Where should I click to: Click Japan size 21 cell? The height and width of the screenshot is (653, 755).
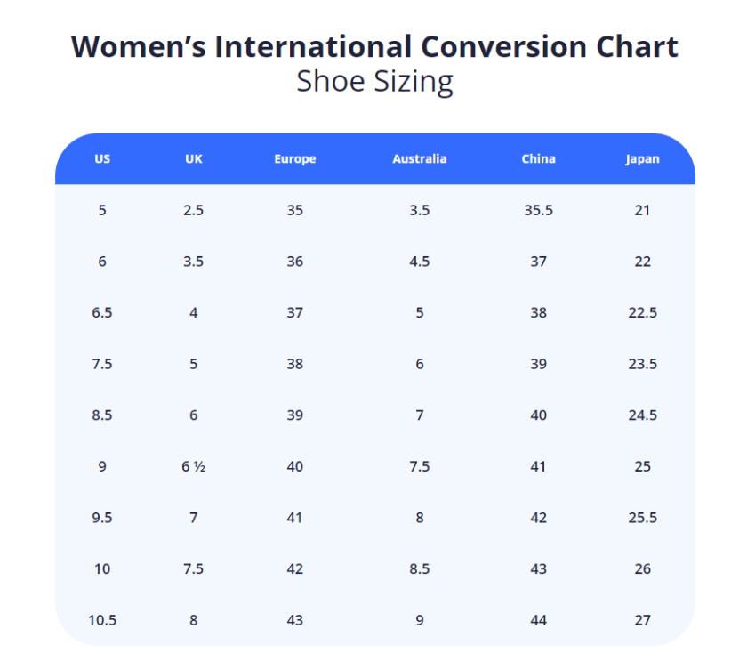[x=642, y=211]
